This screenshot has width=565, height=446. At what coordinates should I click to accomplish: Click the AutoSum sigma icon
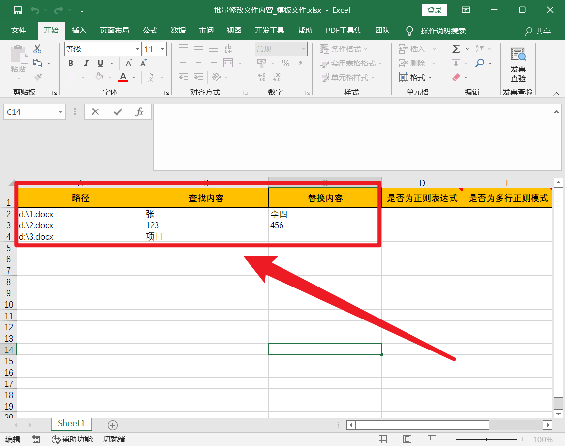[456, 49]
